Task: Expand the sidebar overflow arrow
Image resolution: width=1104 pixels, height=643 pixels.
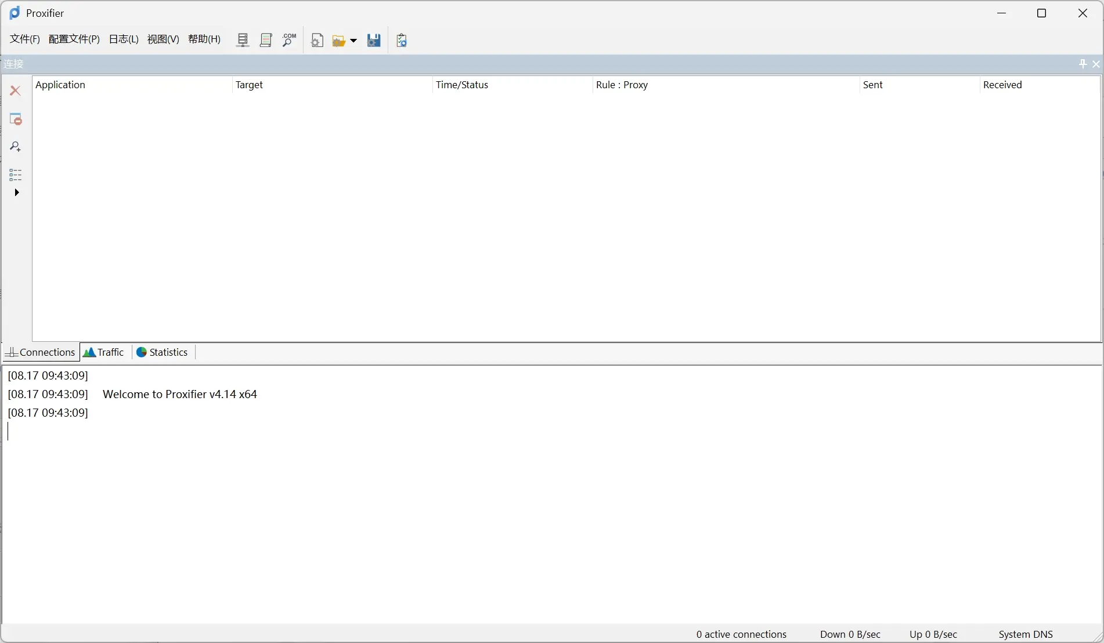Action: 17,193
